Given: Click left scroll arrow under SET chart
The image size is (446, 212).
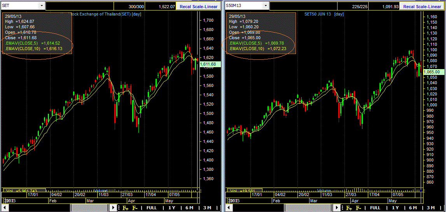Looking at the screenshot, I should pos(5,208).
